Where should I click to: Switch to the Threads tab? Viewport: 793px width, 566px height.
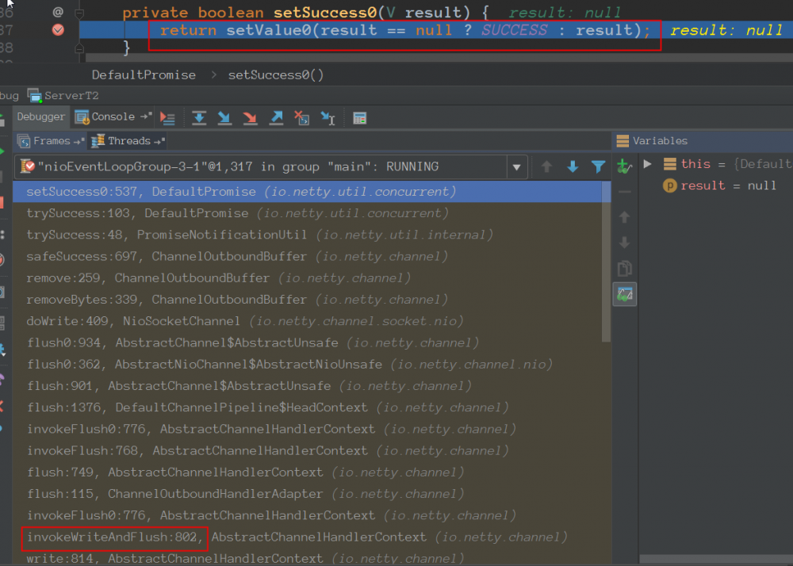(128, 141)
